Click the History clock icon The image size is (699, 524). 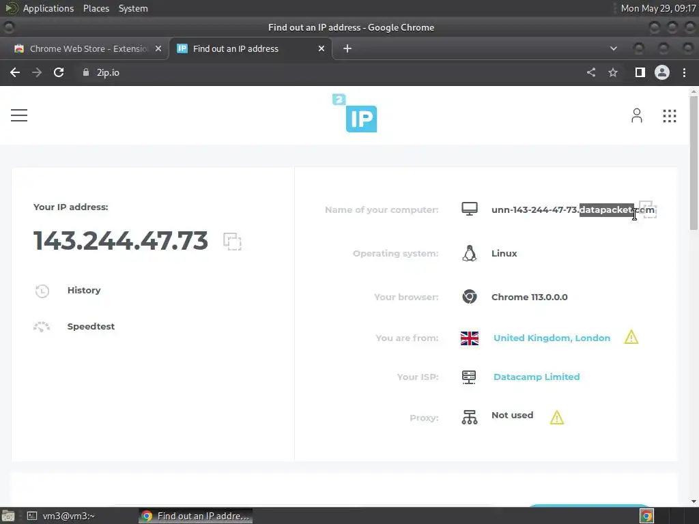[42, 291]
